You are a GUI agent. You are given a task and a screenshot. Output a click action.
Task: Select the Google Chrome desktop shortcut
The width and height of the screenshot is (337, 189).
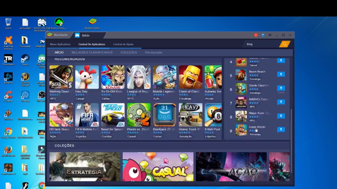8,133
